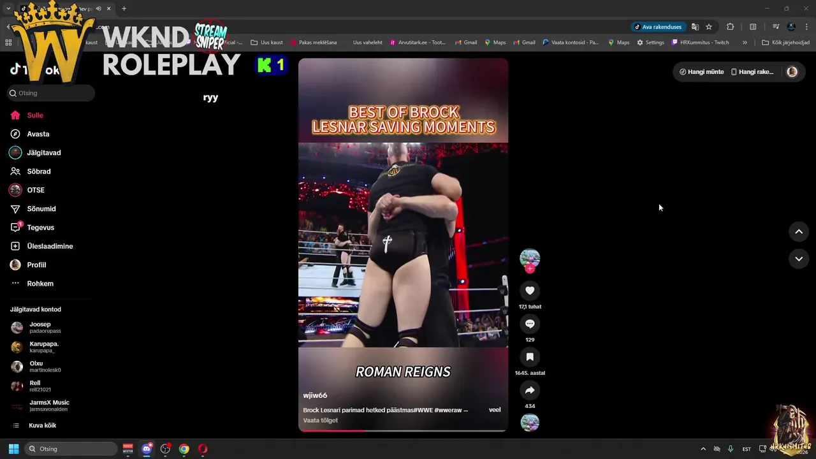The height and width of the screenshot is (459, 816).
Task: Open the #WWE hashtag in caption
Action: pos(423,410)
